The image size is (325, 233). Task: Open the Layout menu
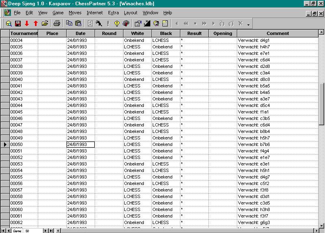coord(130,13)
